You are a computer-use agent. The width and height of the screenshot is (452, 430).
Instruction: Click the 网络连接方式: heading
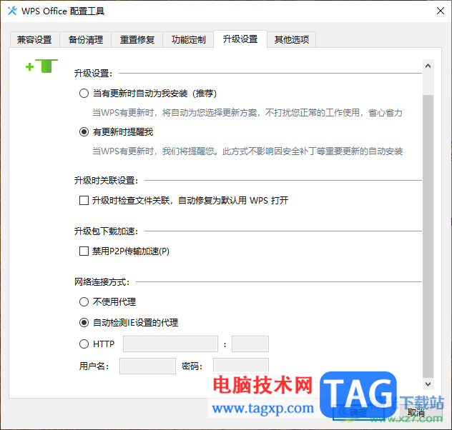pos(102,281)
